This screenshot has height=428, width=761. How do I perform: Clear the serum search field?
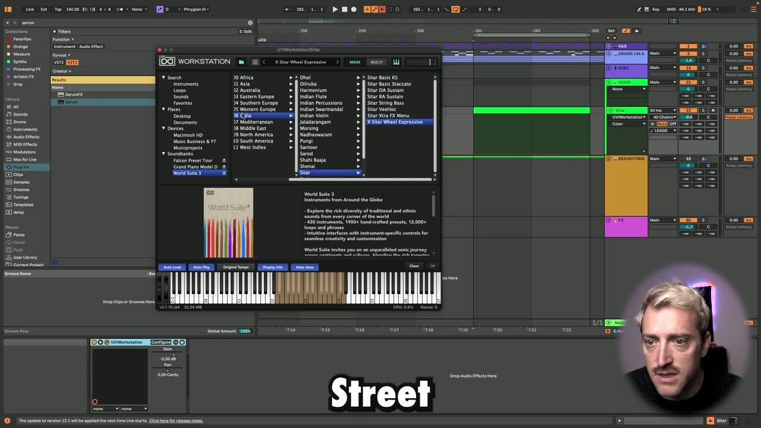click(250, 23)
